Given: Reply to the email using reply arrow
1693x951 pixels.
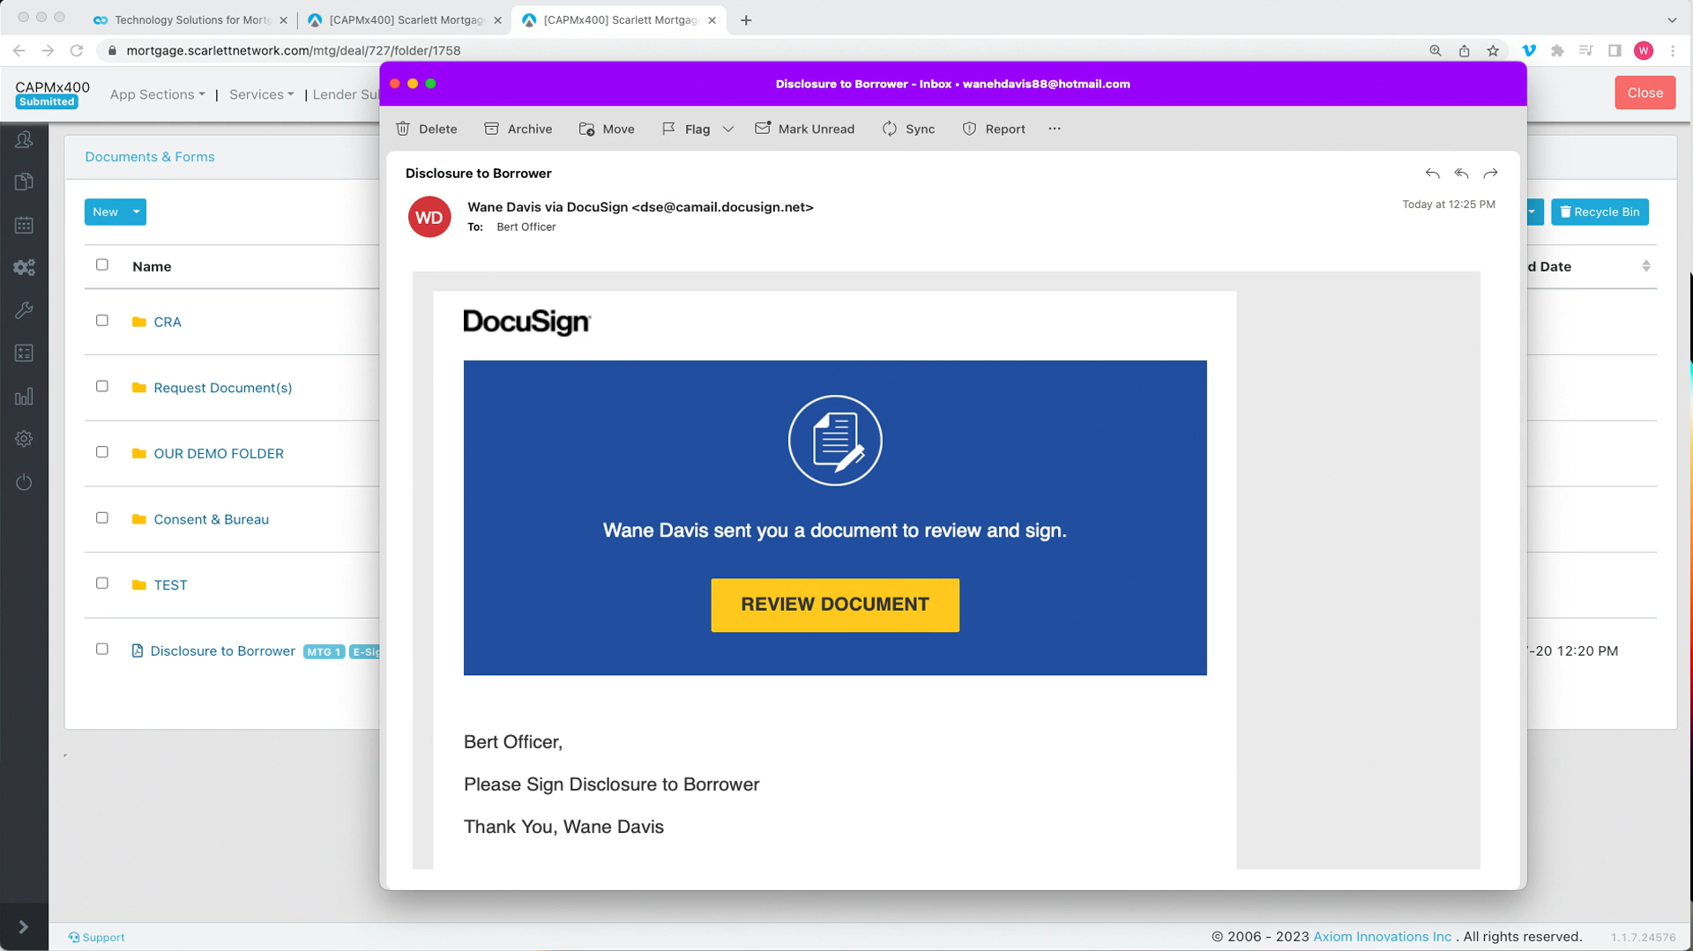Looking at the screenshot, I should (x=1432, y=174).
